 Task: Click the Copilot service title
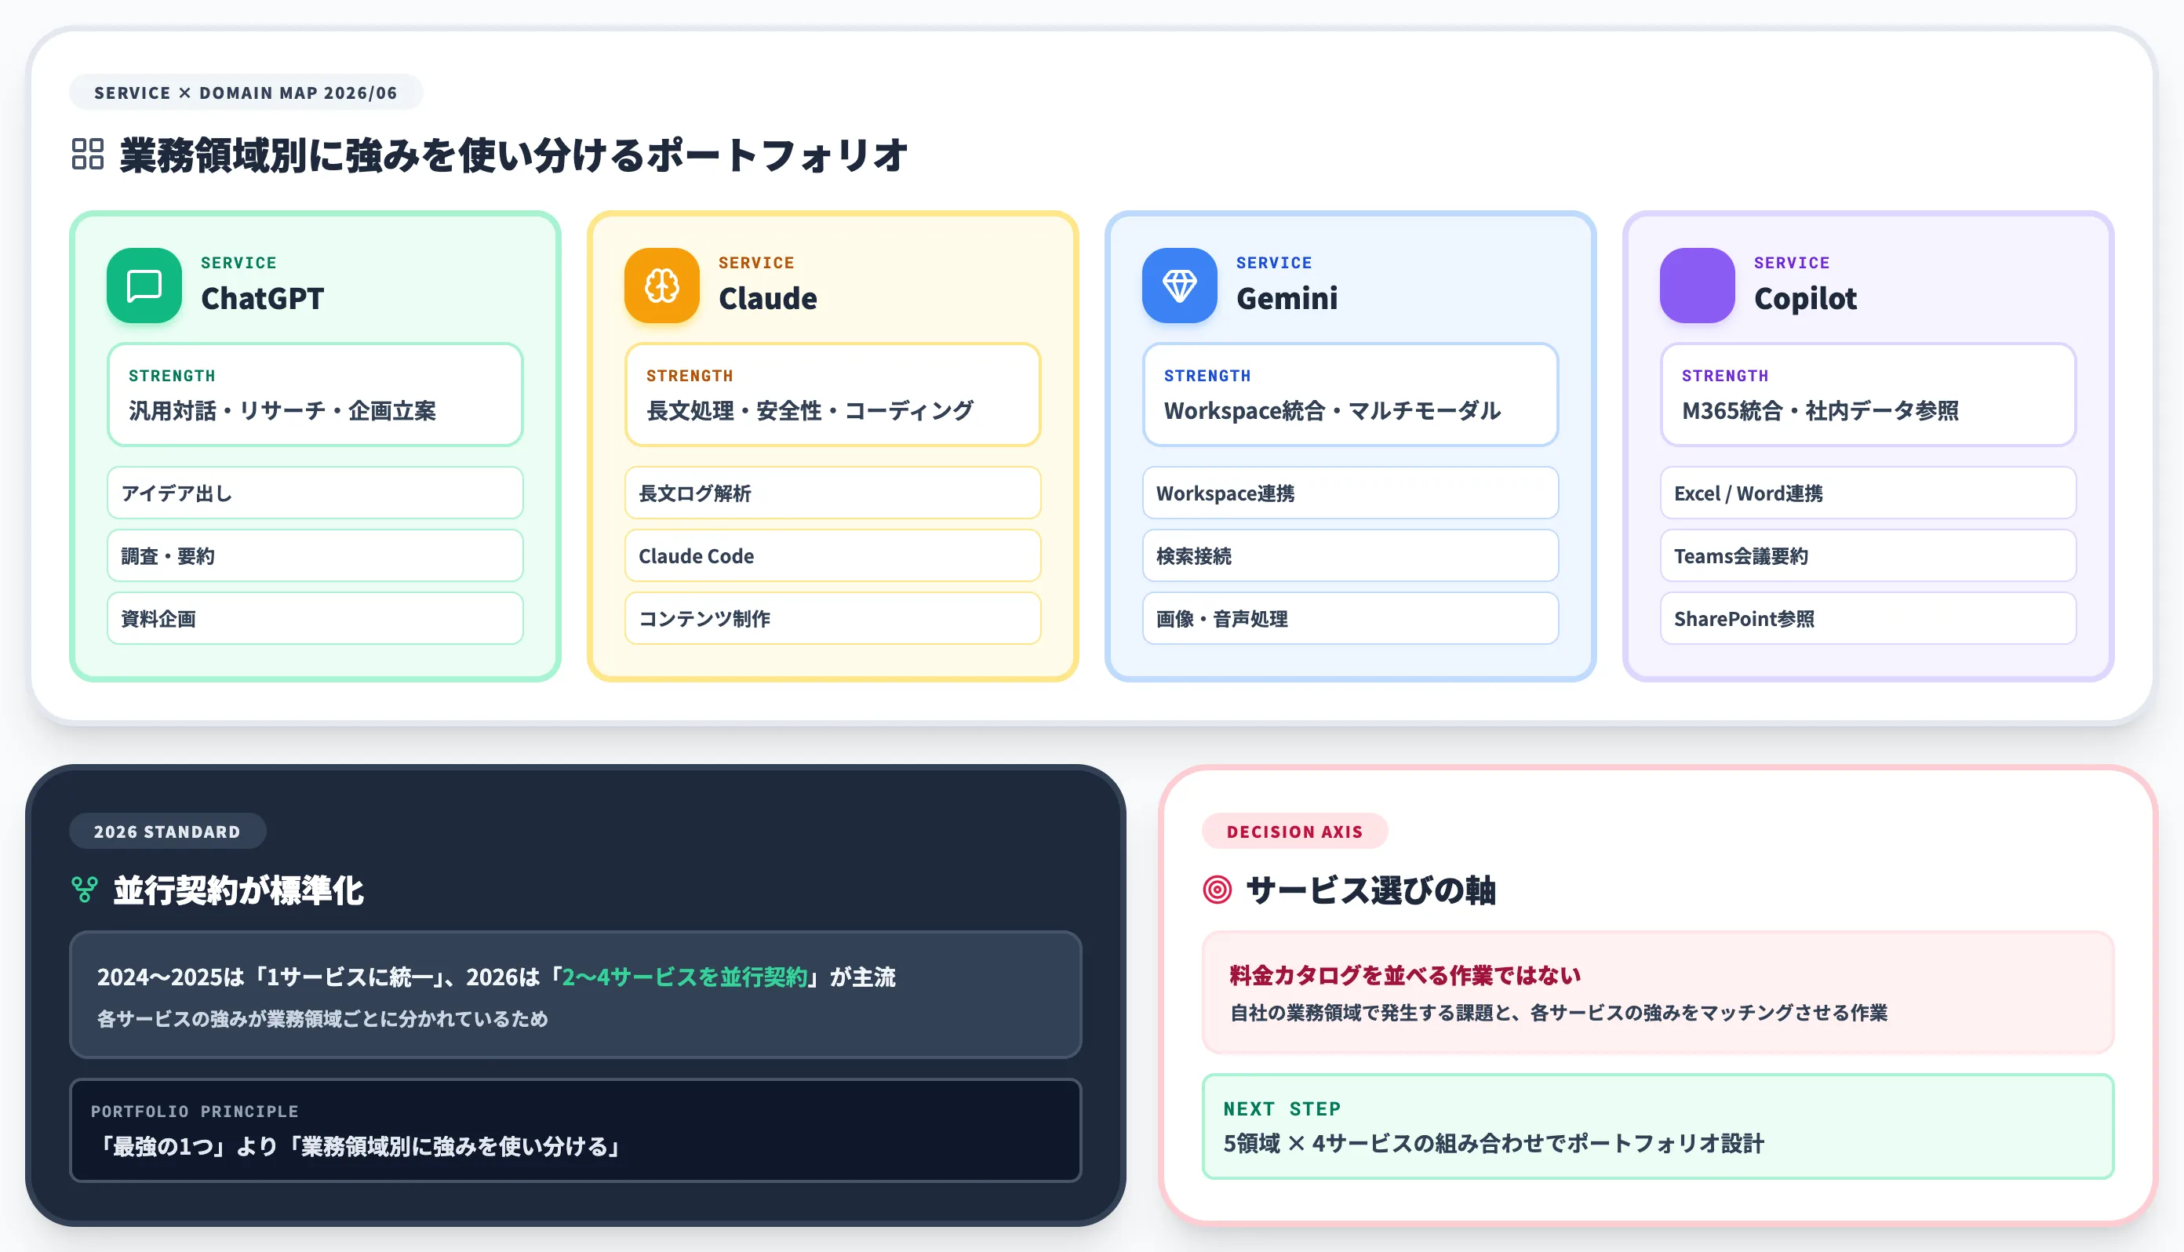1805,298
